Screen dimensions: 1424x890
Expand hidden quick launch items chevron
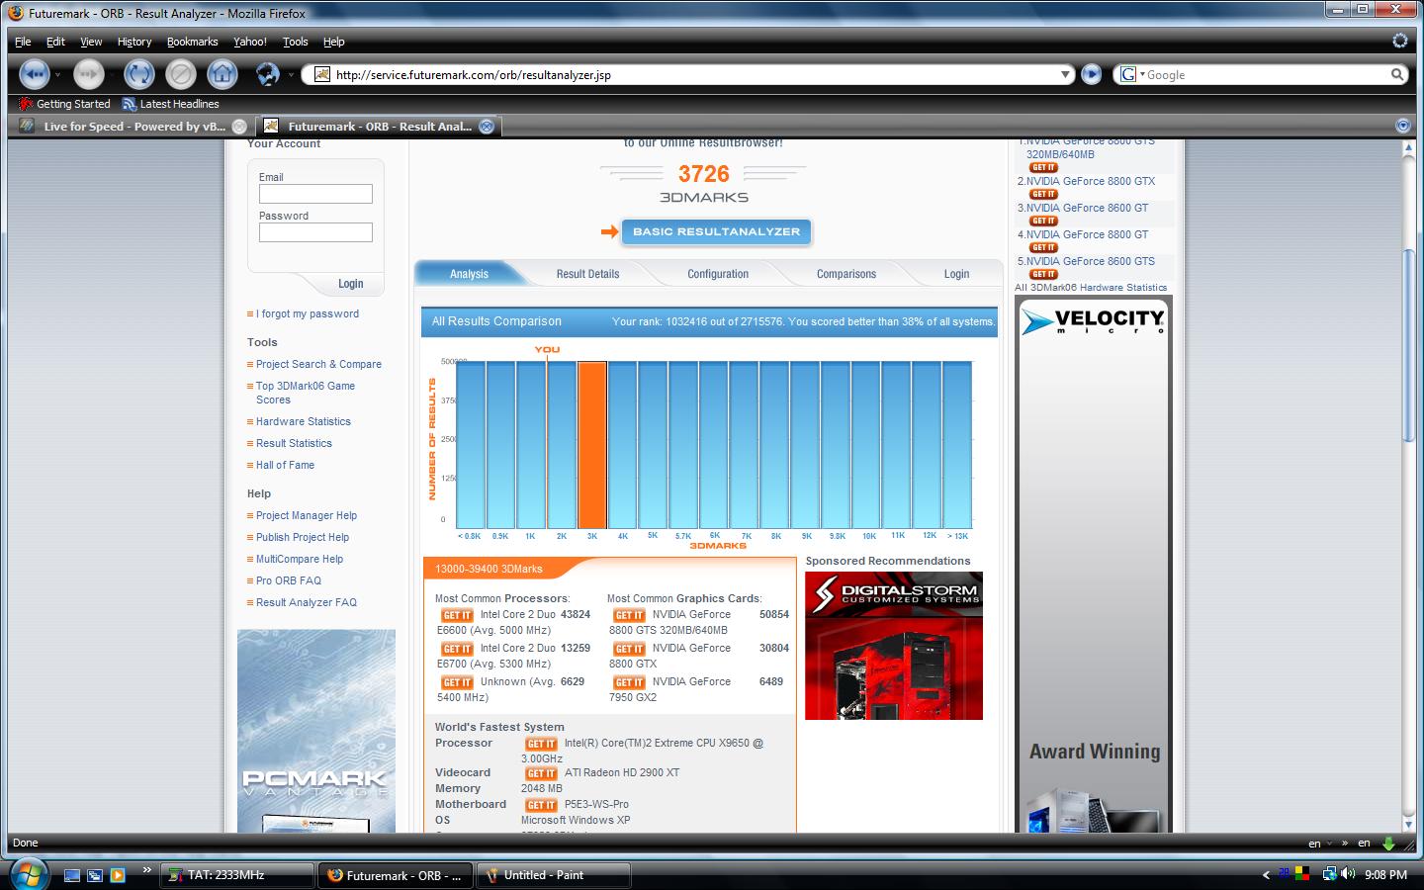(x=147, y=870)
